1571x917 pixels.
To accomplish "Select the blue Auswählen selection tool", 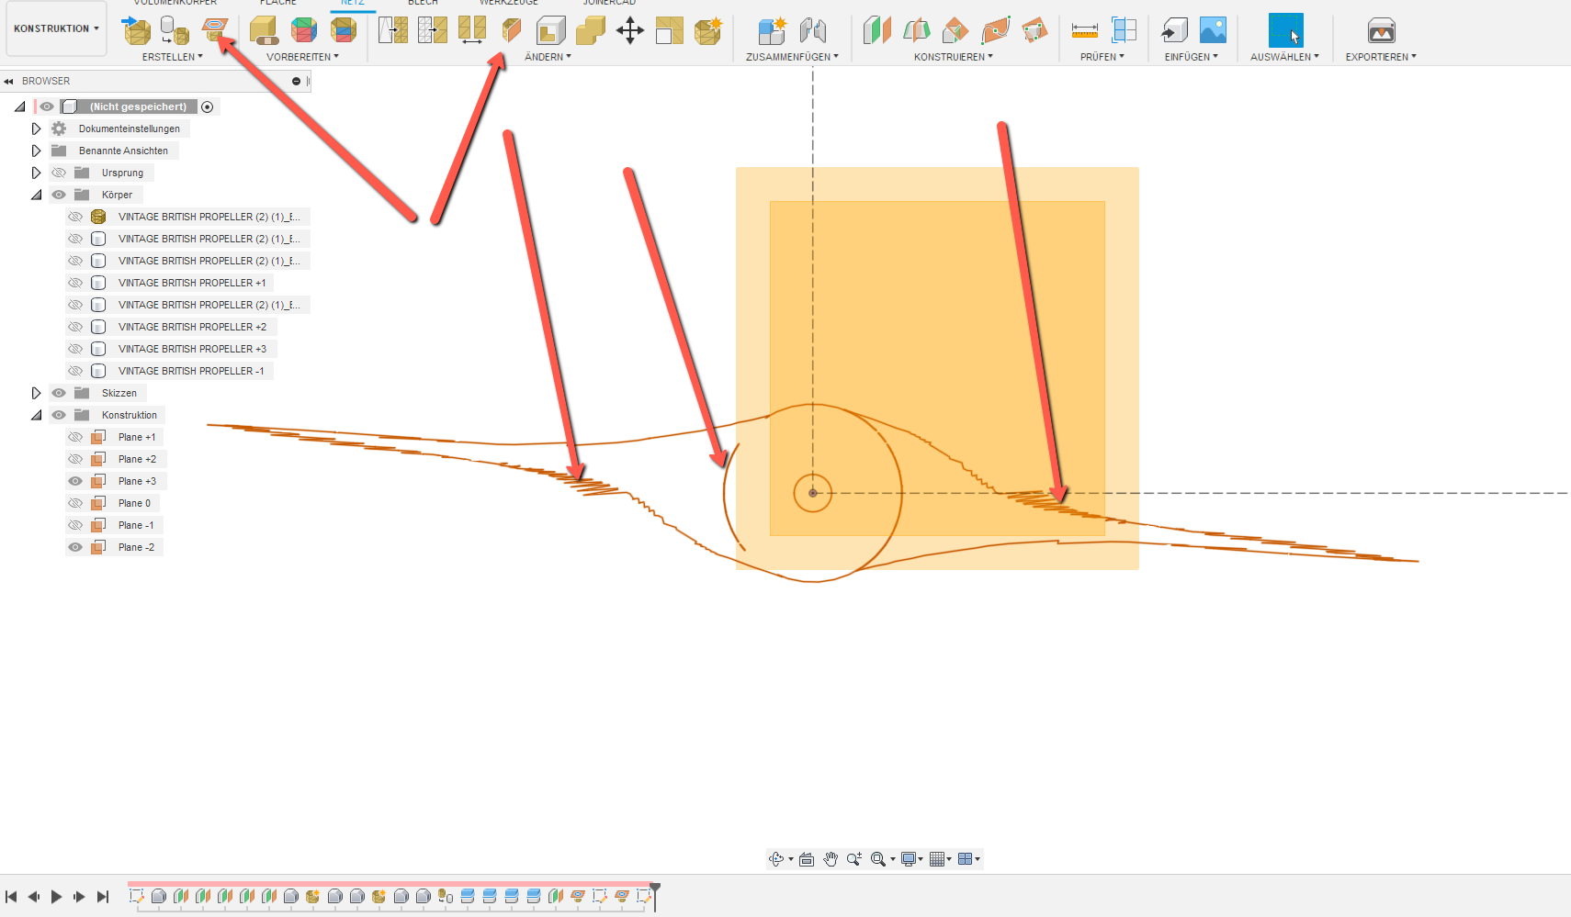I will pyautogui.click(x=1285, y=30).
